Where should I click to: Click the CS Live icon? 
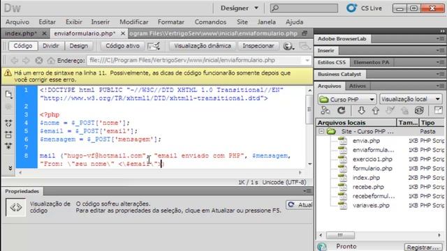[351, 8]
